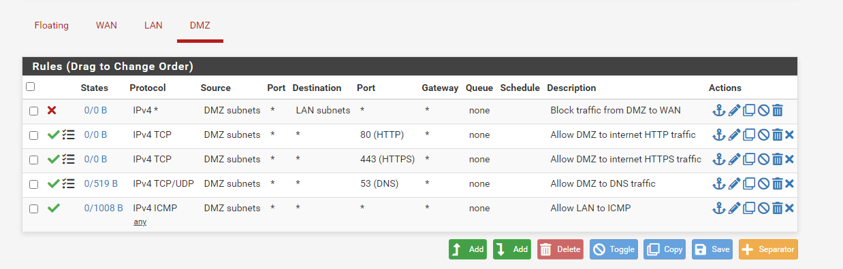Image resolution: width=843 pixels, height=269 pixels.
Task: Copy the HTTPS rule using its copy icon
Action: [x=749, y=159]
